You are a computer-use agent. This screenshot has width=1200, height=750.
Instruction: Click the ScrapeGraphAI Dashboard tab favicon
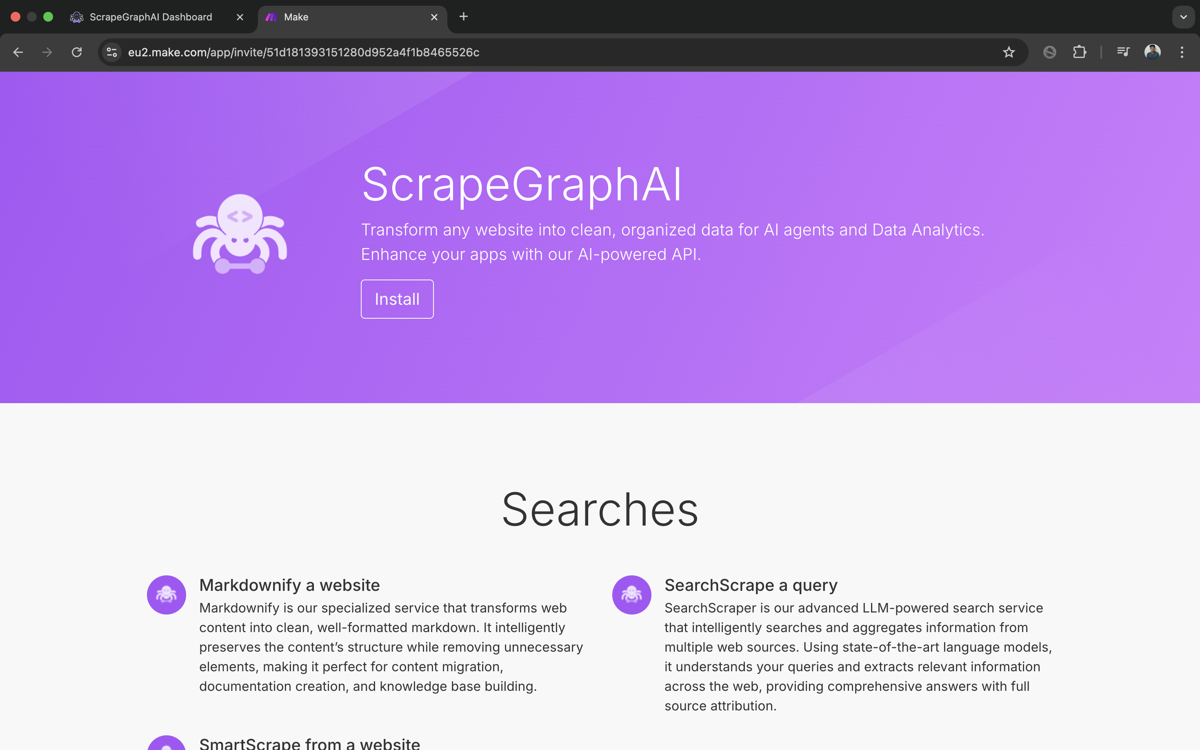pyautogui.click(x=76, y=17)
